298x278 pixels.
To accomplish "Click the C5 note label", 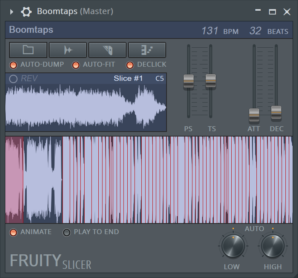I will click(159, 79).
